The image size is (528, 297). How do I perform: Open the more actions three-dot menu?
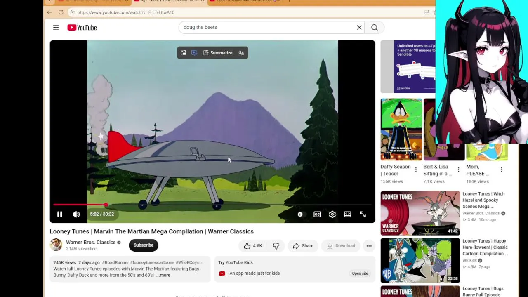point(369,246)
